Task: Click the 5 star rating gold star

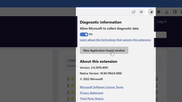Action: click(x=73, y=79)
